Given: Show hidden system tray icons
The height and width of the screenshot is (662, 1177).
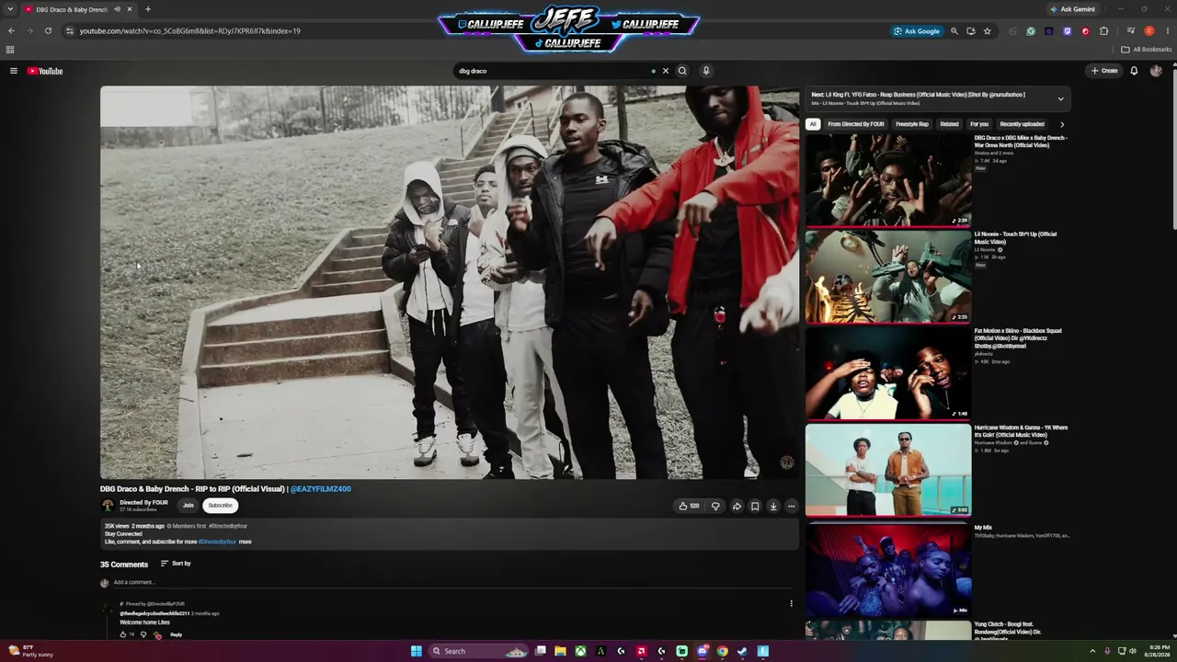Looking at the screenshot, I should [x=1092, y=651].
